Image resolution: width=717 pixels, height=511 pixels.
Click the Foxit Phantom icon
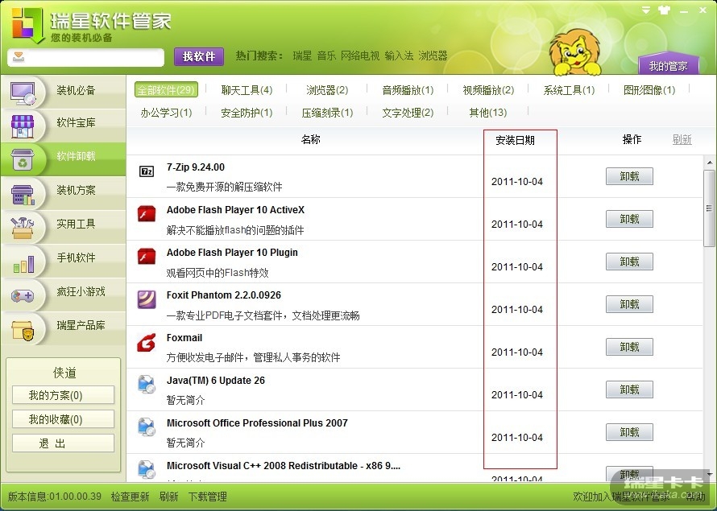pos(147,299)
